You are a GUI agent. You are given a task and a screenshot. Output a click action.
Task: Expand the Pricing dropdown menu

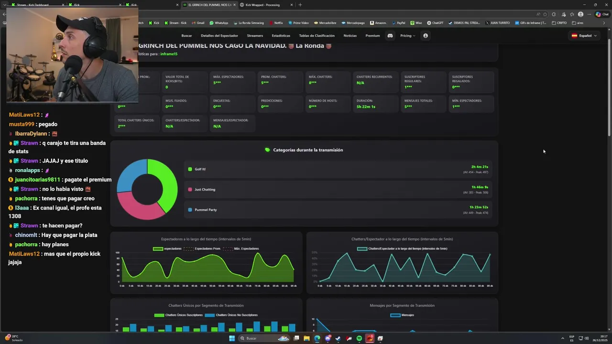[408, 35]
